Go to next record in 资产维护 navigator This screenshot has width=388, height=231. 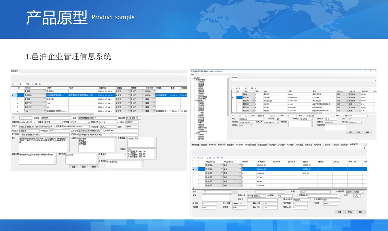pos(249,88)
